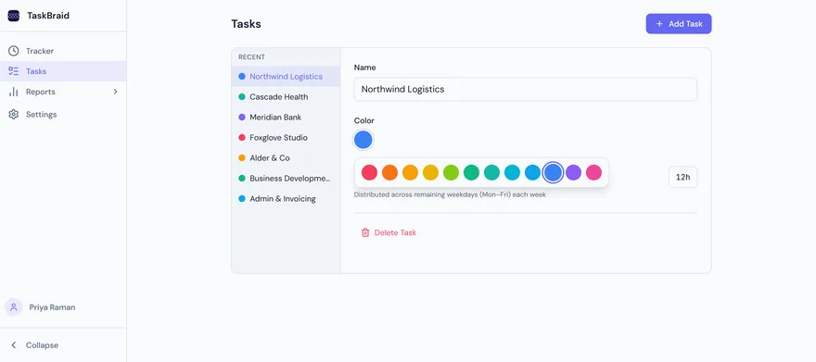816x362 pixels.
Task: Click the Settings gear icon
Action: coord(14,114)
